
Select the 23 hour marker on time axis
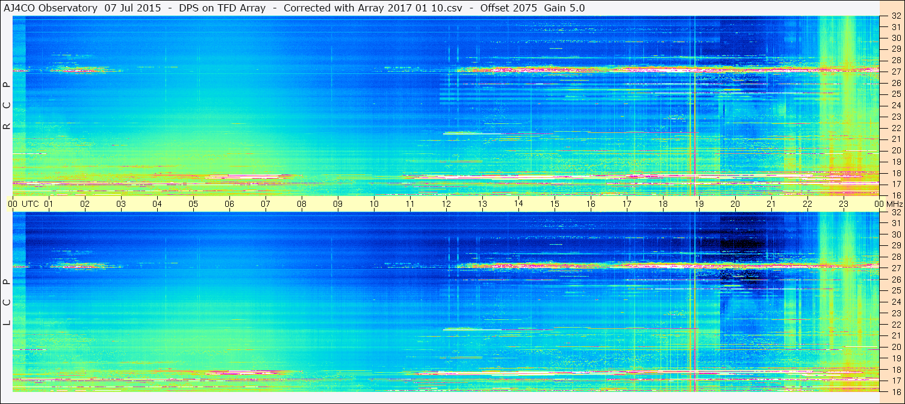pyautogui.click(x=844, y=204)
